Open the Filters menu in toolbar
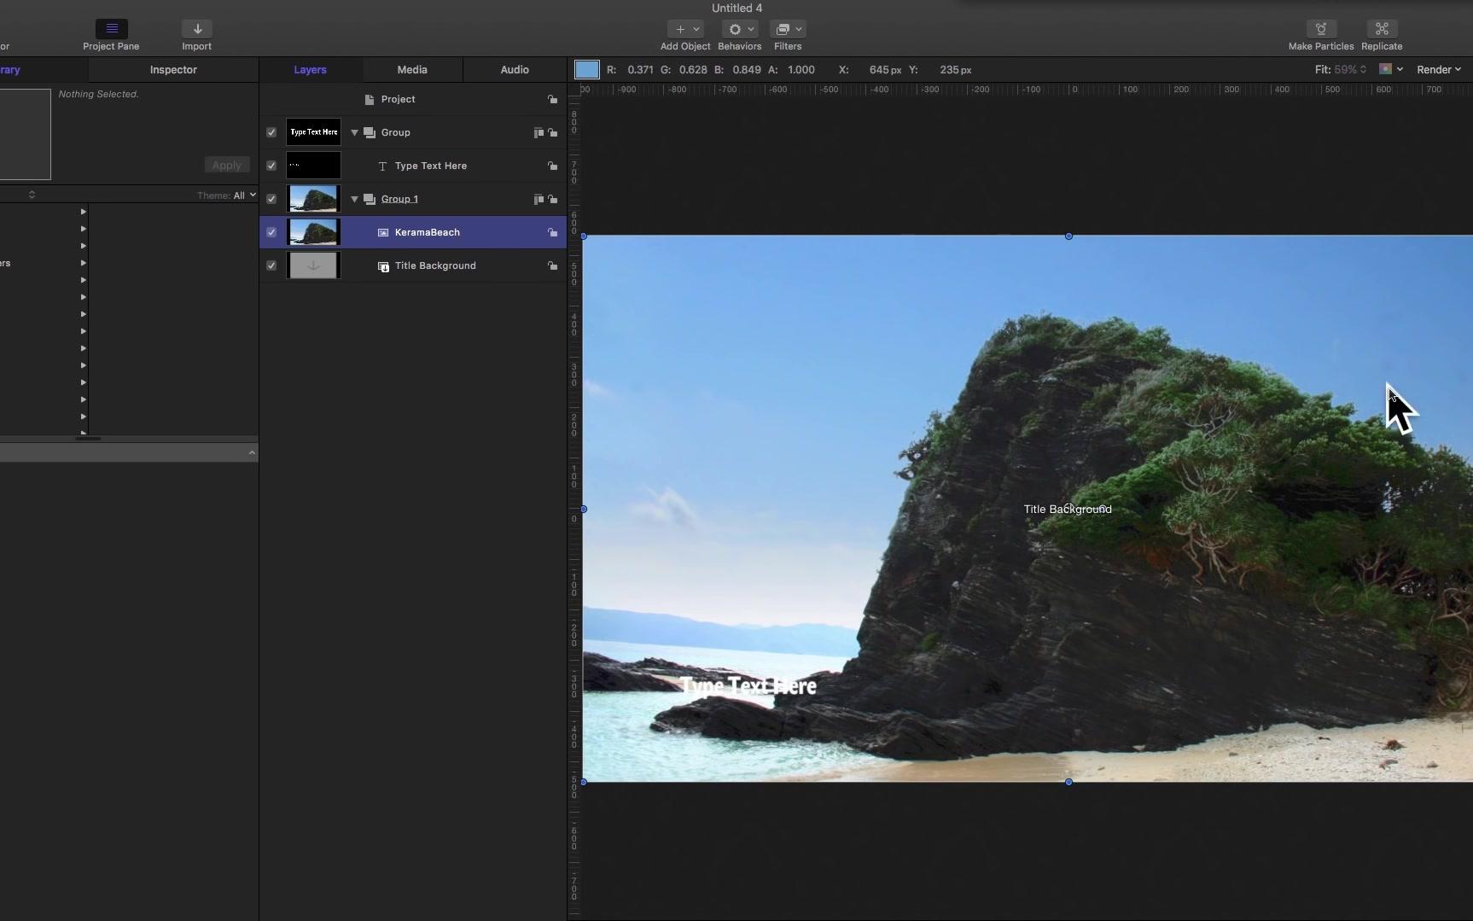 (787, 29)
